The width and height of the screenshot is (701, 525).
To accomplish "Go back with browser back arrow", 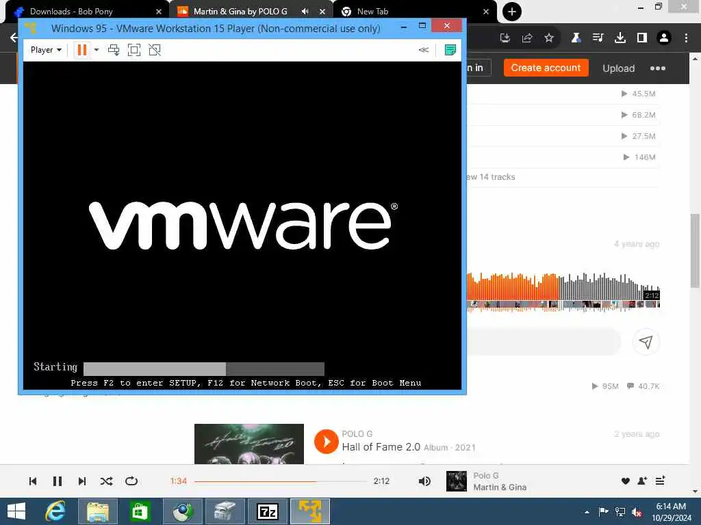I will click(14, 38).
